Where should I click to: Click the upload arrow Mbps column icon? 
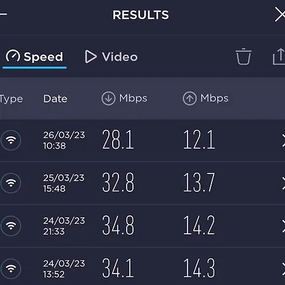point(189,98)
